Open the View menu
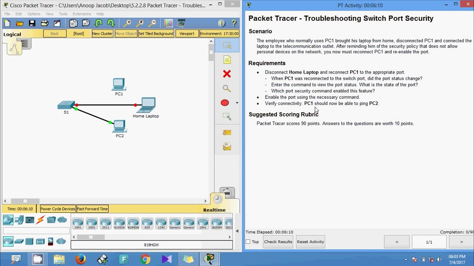Image resolution: width=474 pixels, height=266 pixels. point(50,14)
